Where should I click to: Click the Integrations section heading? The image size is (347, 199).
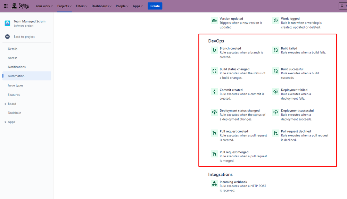pyautogui.click(x=220, y=174)
